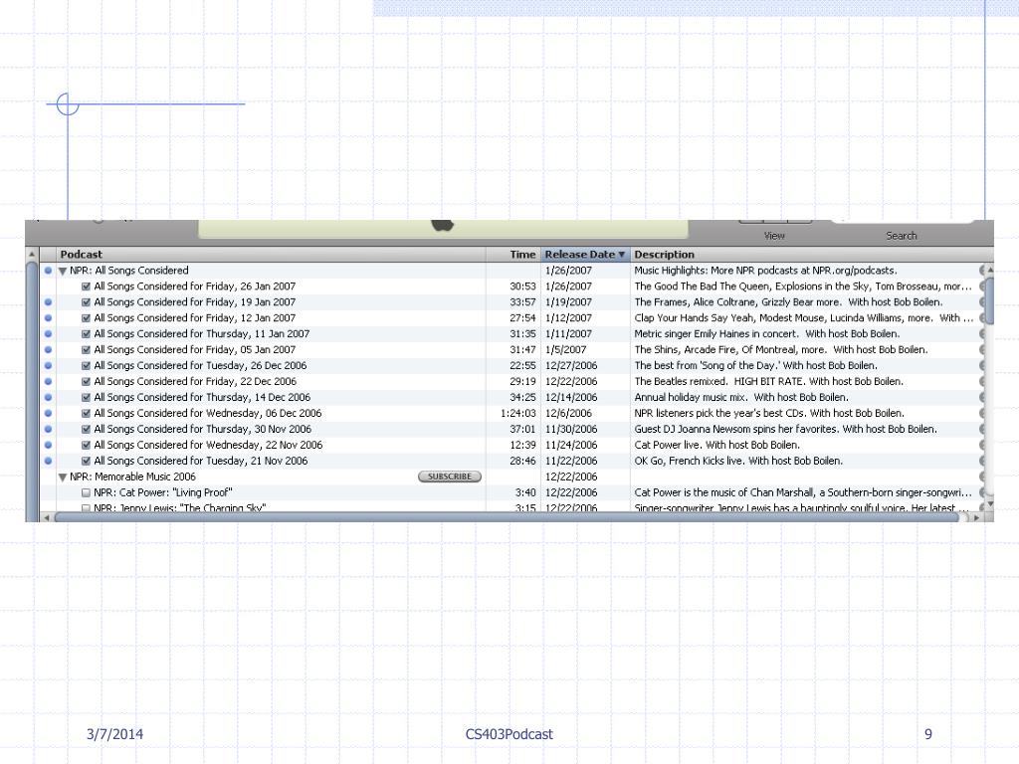This screenshot has height=764, width=1019.
Task: Select the "NPR: Cat Power: 'Living Proof'" episode title
Action: point(162,492)
